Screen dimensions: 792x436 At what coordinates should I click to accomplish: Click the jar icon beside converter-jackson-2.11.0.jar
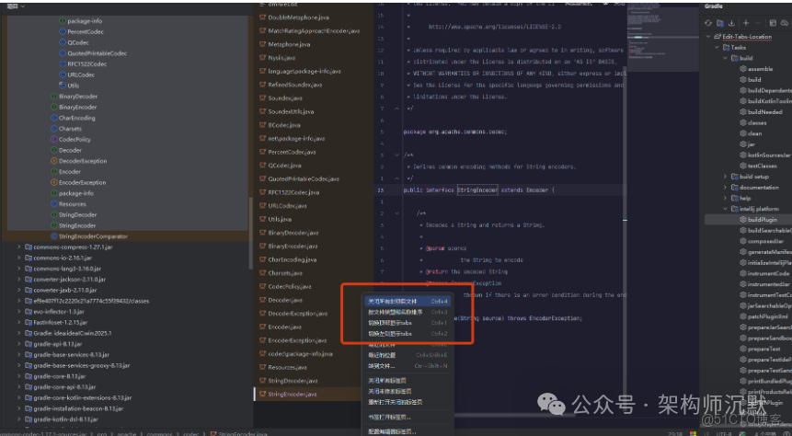point(29,280)
